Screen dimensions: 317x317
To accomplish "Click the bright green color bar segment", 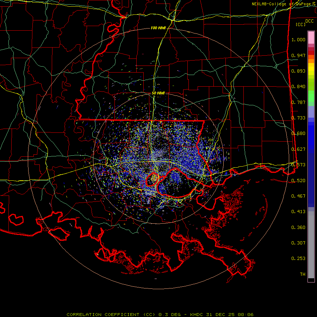I will (311, 96).
